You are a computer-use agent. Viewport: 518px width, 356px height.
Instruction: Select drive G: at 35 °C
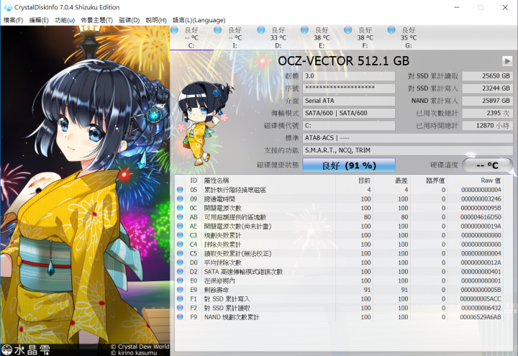click(409, 37)
